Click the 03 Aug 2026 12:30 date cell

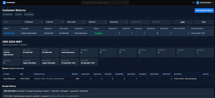coord(198,33)
